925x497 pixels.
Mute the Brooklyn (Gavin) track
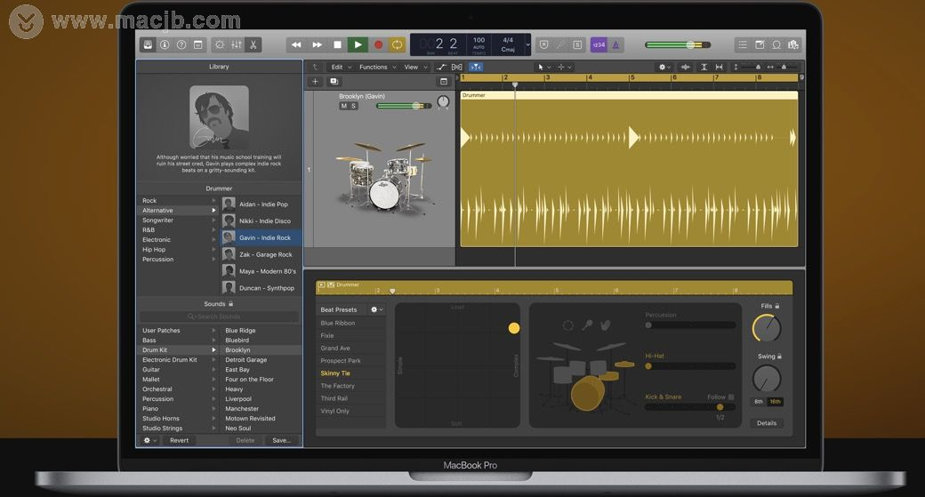344,106
